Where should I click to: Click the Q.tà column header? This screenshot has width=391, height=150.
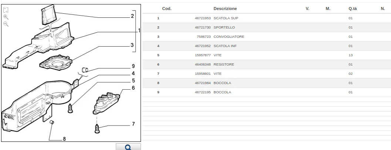click(x=353, y=9)
